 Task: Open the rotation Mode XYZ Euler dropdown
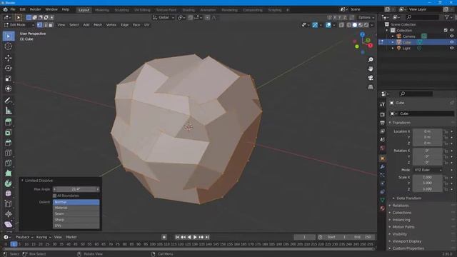point(428,170)
